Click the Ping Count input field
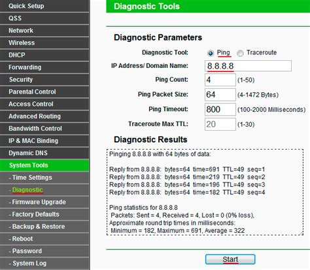The width and height of the screenshot is (310, 270). [220, 80]
